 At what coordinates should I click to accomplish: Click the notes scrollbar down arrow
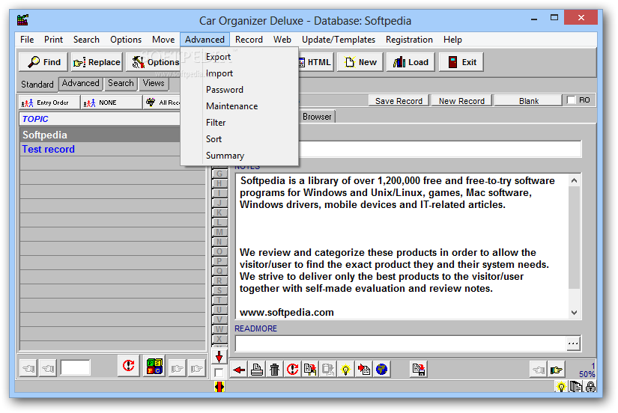pos(575,313)
